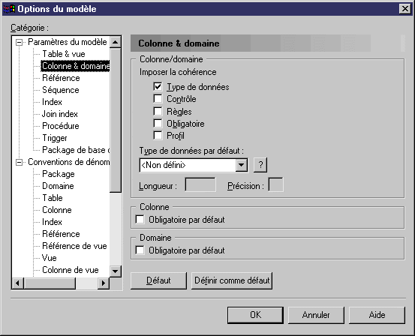Open the Séquence category
Viewport: 415px width, 336px height.
point(61,90)
